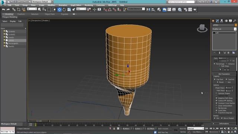Click the keyword search input field

(181, 2)
